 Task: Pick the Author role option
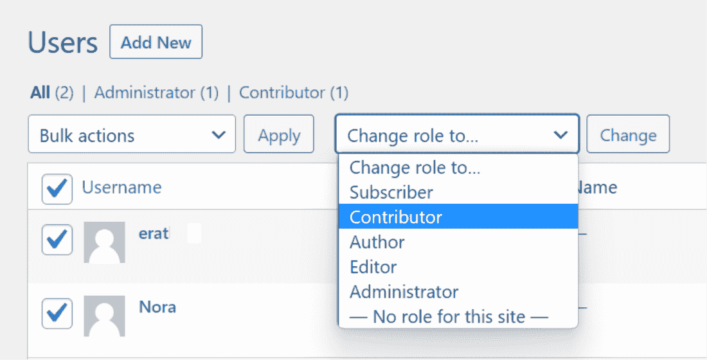coord(377,242)
